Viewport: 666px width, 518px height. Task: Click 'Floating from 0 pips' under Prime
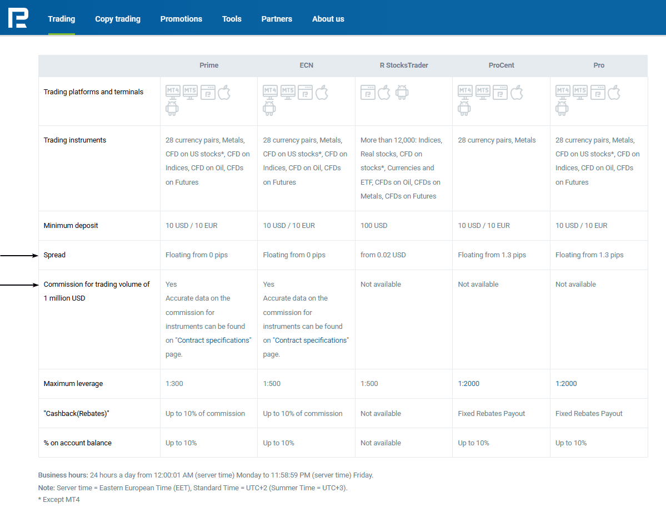tap(197, 255)
